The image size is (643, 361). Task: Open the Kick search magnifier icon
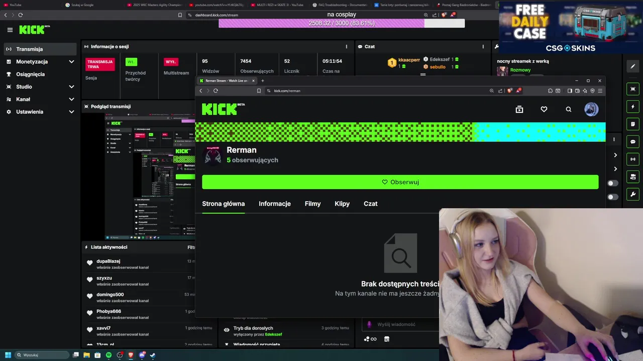pos(569,109)
